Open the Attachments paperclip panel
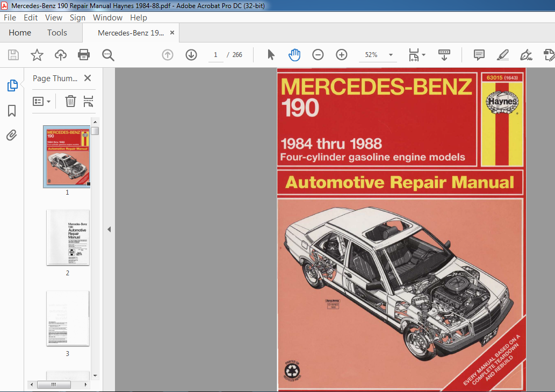The width and height of the screenshot is (555, 392). (x=12, y=136)
